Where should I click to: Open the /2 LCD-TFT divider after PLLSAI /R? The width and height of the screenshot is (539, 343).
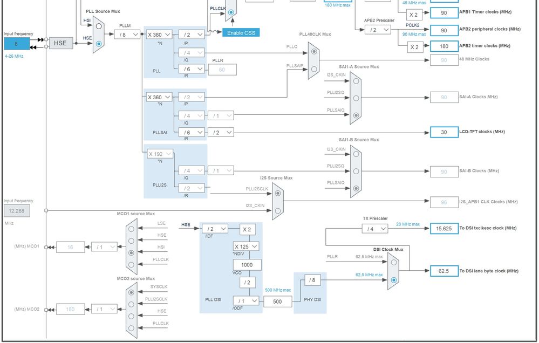(221, 132)
